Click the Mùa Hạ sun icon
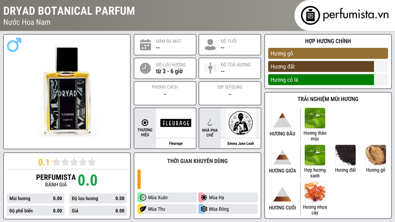 204,197
